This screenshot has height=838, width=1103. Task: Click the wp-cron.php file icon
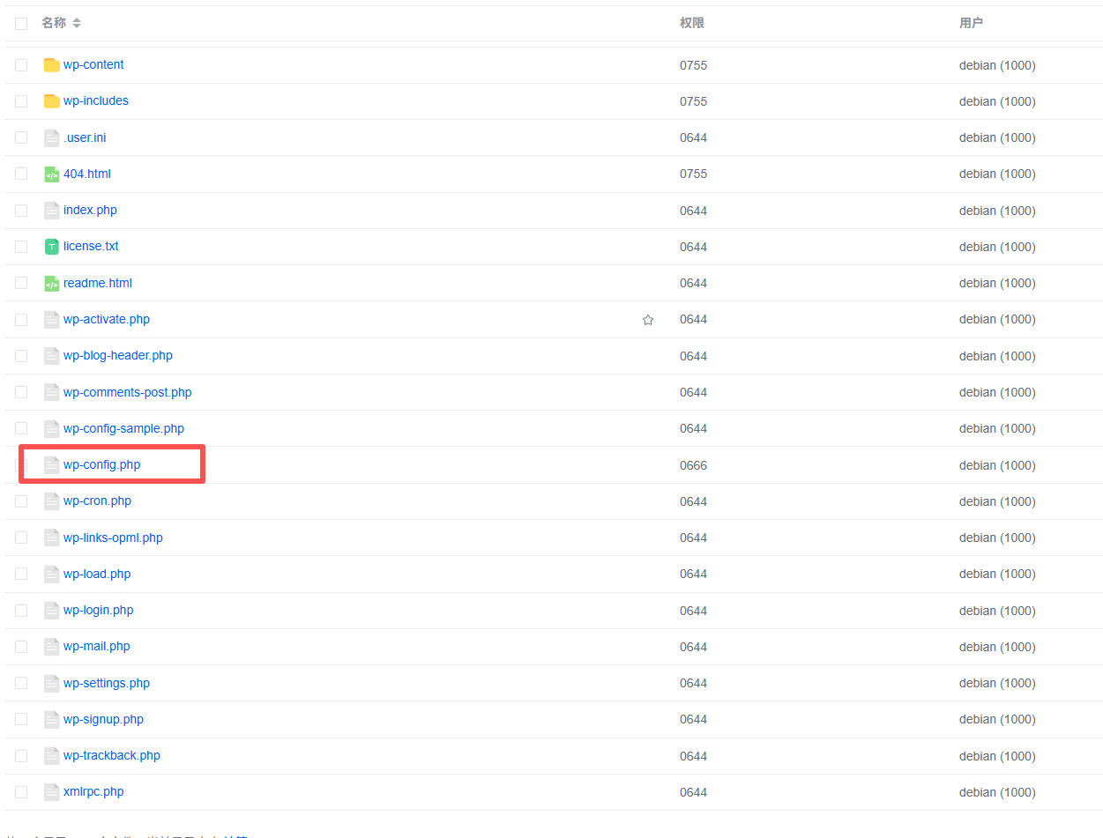pyautogui.click(x=52, y=501)
